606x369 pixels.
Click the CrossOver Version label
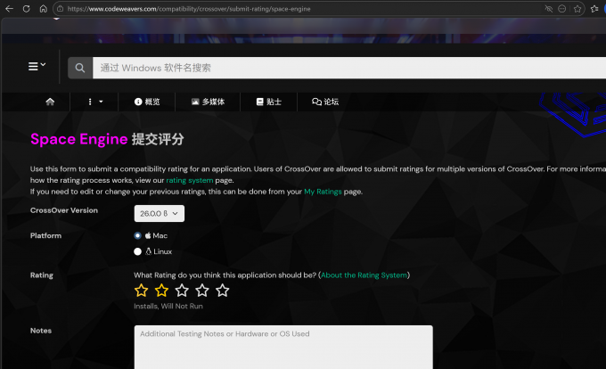[x=64, y=210]
